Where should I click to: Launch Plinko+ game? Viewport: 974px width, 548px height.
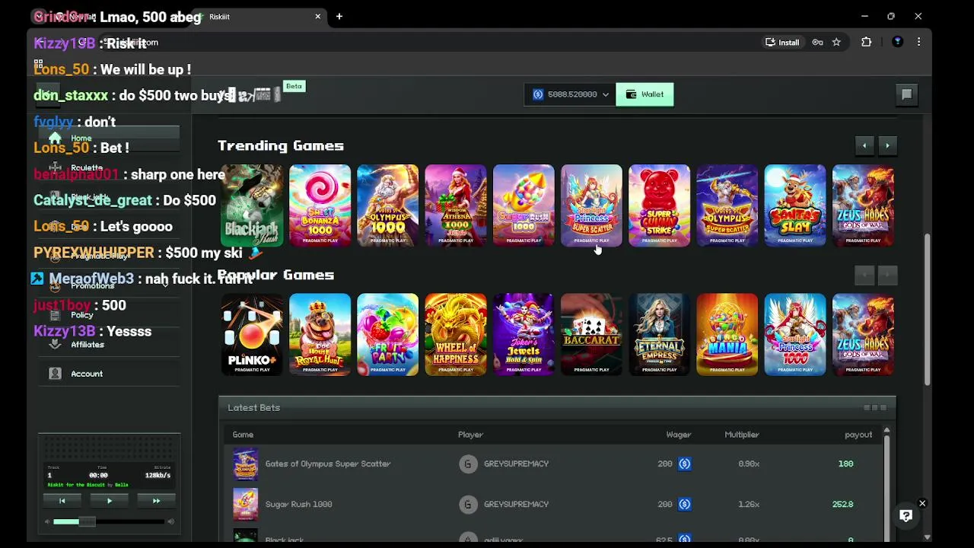click(252, 335)
